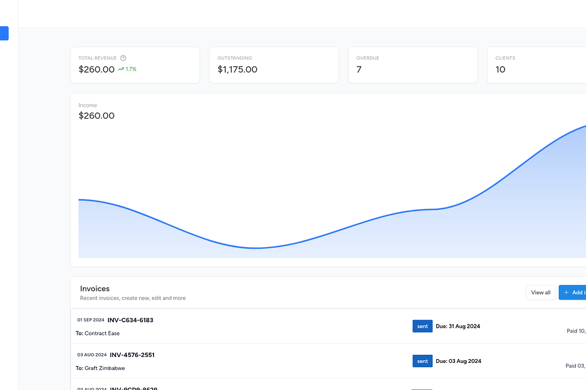Click the Contract Ease recipient name

102,333
